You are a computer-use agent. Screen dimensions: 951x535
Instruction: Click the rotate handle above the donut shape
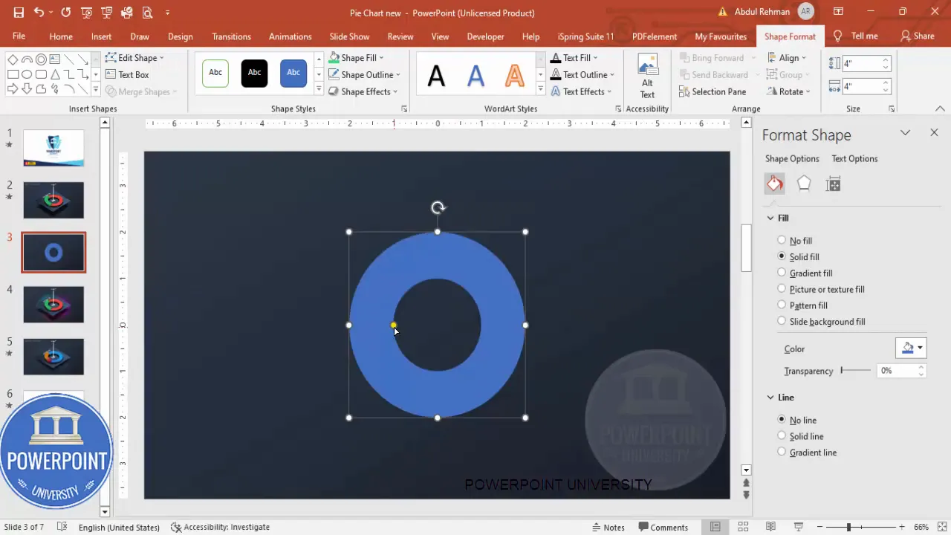pos(438,208)
